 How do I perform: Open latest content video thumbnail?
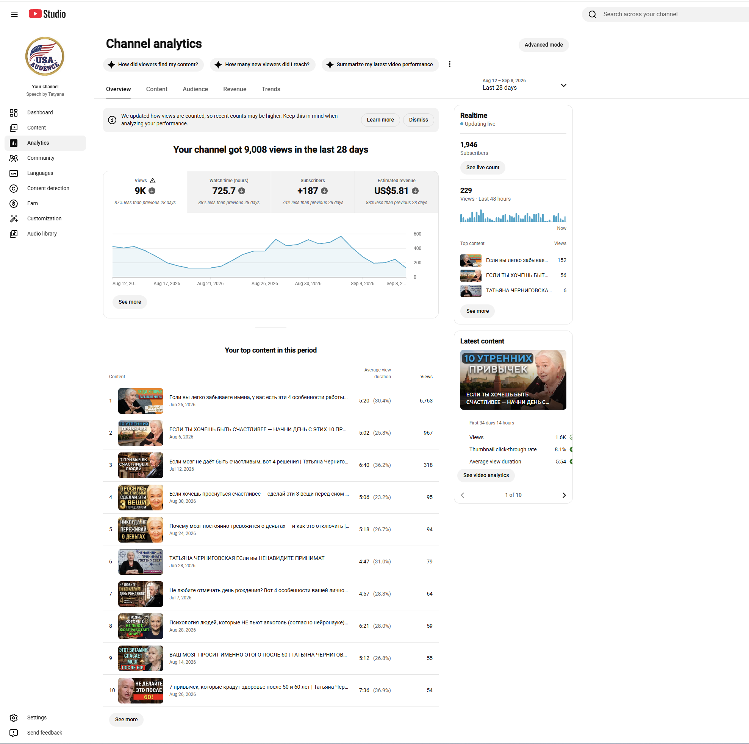point(513,380)
